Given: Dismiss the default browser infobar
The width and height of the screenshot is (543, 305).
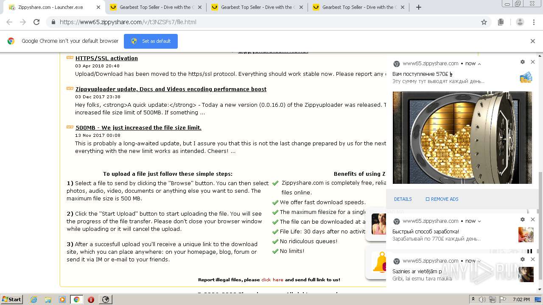Looking at the screenshot, I should tap(533, 41).
